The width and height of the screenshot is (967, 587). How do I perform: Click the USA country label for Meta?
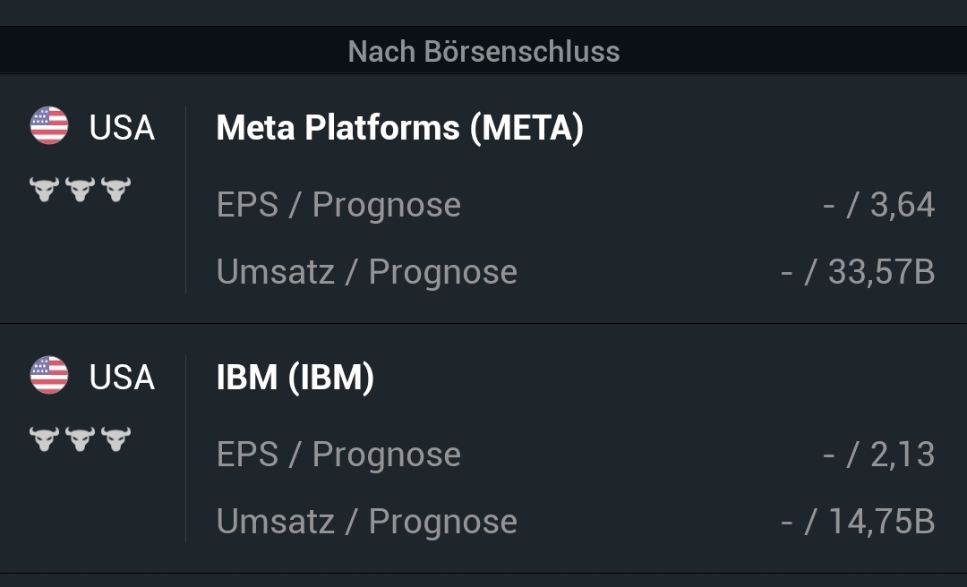(x=122, y=128)
